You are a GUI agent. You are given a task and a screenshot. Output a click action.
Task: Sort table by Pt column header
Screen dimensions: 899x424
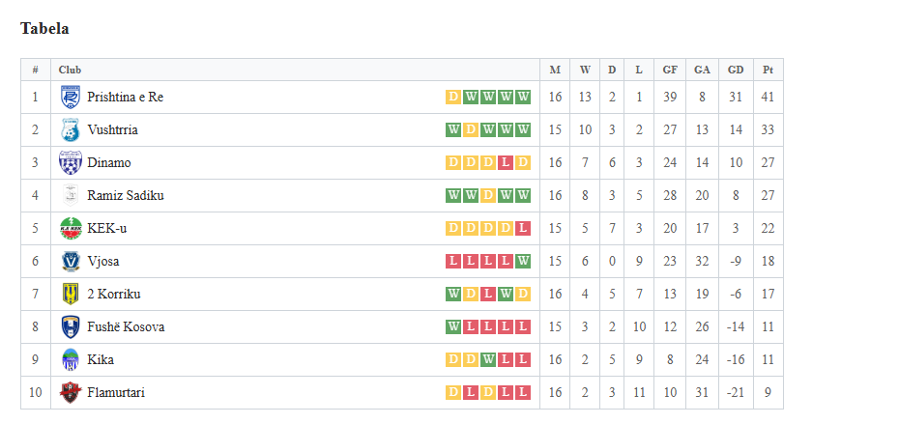point(768,70)
